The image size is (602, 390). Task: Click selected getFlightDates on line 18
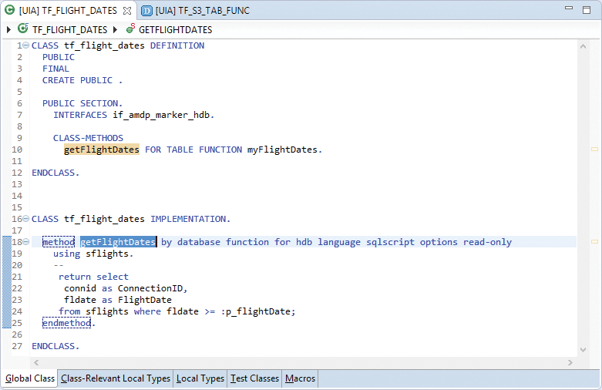pyautogui.click(x=118, y=242)
